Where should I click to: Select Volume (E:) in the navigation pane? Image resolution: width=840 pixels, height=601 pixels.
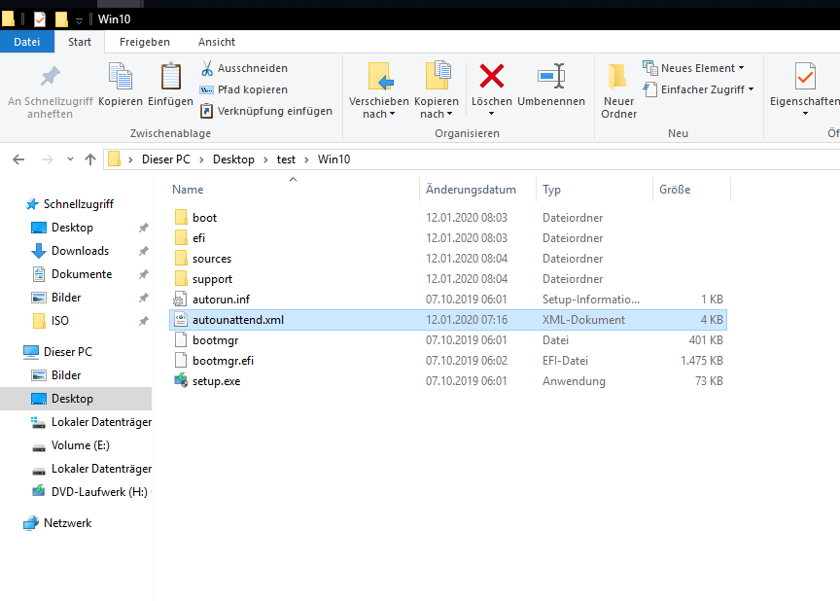pos(81,445)
